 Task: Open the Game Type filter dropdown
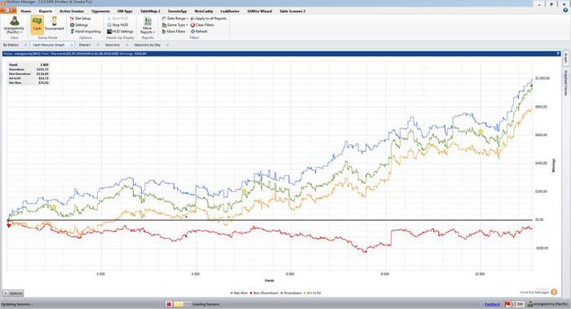pos(175,24)
